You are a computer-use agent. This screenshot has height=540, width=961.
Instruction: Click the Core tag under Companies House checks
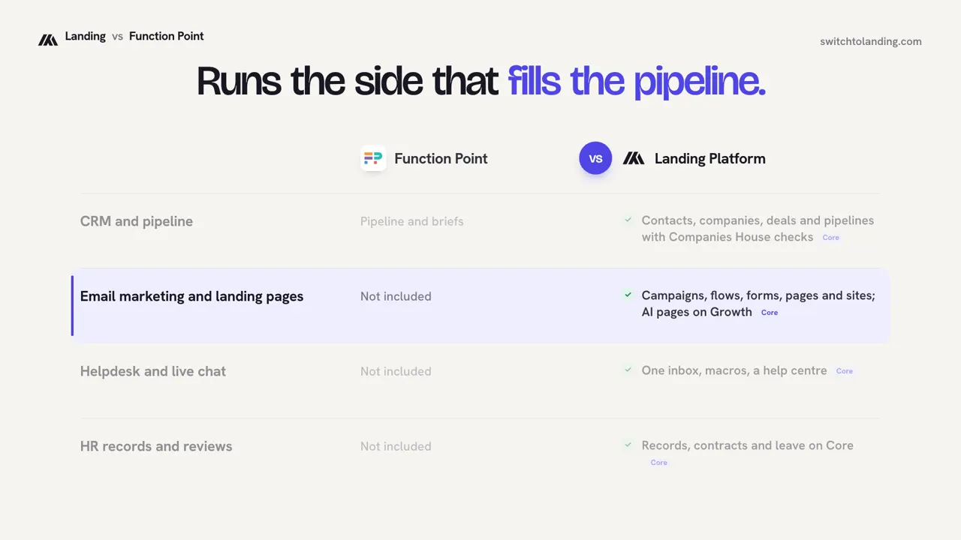[x=830, y=238]
